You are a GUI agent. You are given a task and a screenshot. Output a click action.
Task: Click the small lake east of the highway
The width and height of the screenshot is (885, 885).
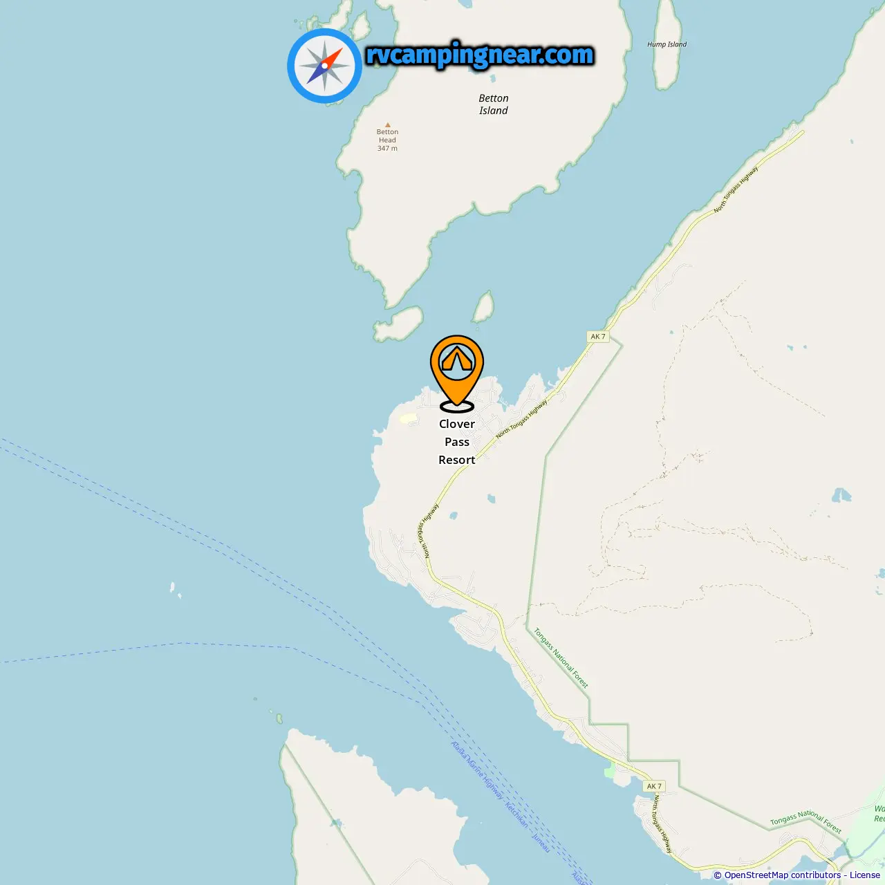point(491,498)
